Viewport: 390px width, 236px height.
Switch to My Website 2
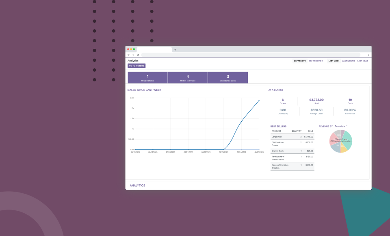click(x=316, y=61)
